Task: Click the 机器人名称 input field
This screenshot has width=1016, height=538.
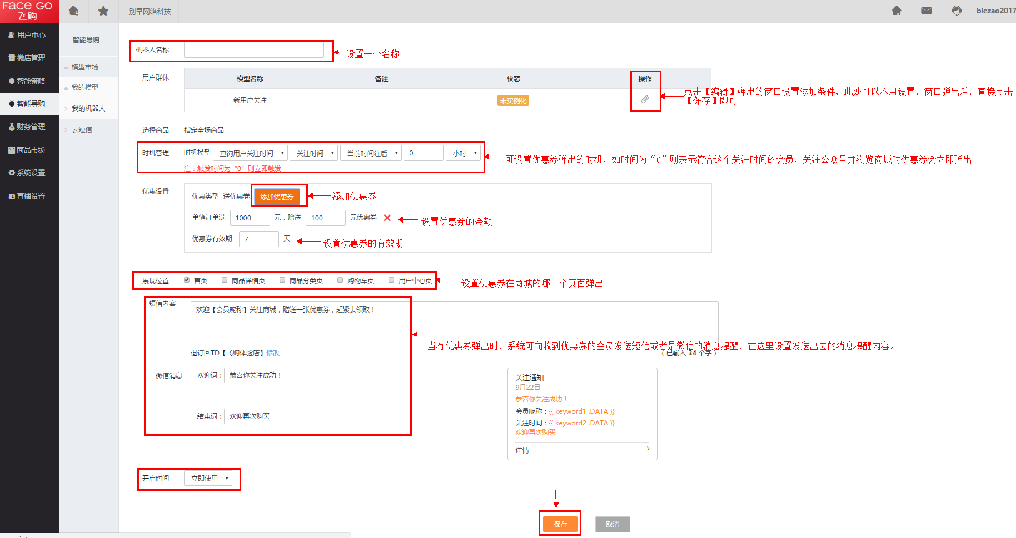Action: click(x=253, y=50)
